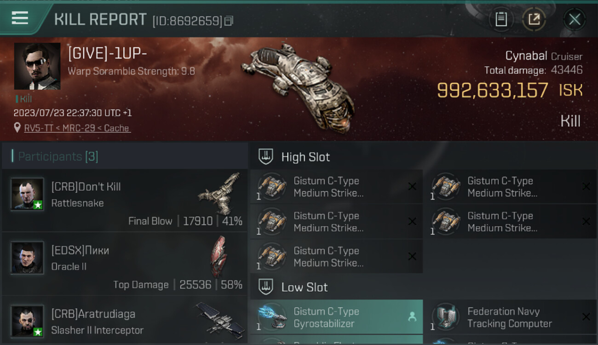Share the kill report externally
The height and width of the screenshot is (345, 598).
pyautogui.click(x=534, y=19)
